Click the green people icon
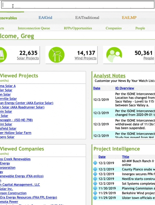This screenshot has width=155, height=205. (114, 55)
